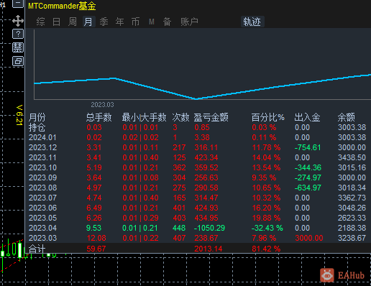Open the question mark help icon
This screenshot has width=371, height=286.
[x=18, y=34]
